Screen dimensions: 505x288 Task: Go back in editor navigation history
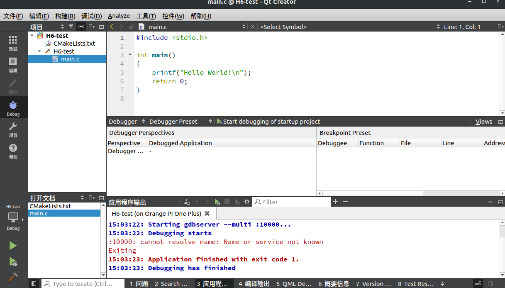[112, 27]
